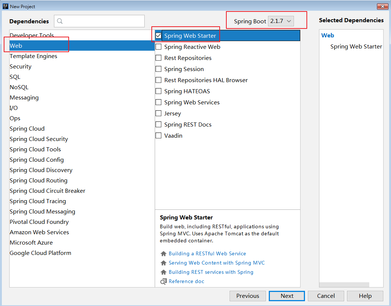
Task: Click house icon beside Serving Web Content
Action: click(x=163, y=263)
